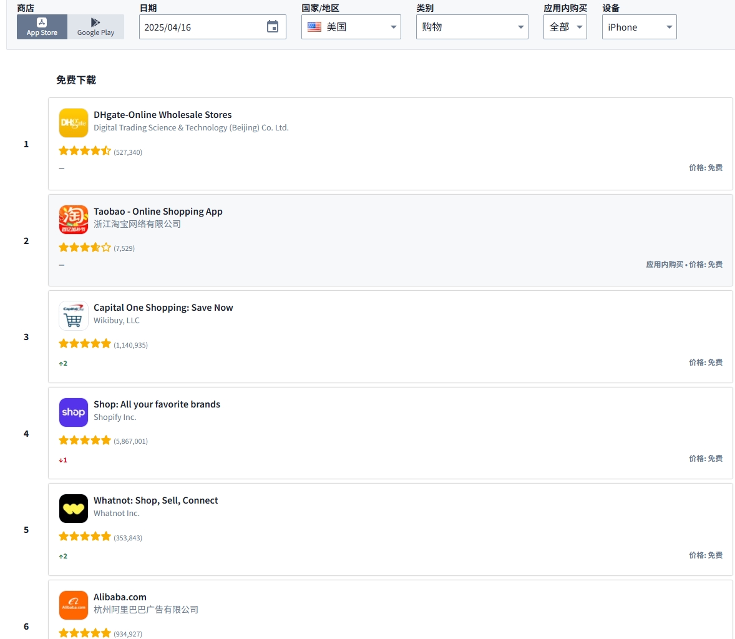Open the calendar date picker icon

click(272, 27)
